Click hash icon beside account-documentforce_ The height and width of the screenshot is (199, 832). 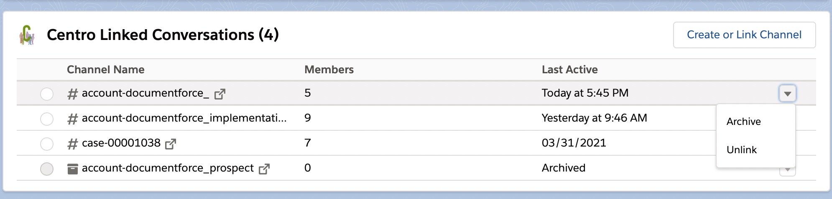point(73,94)
